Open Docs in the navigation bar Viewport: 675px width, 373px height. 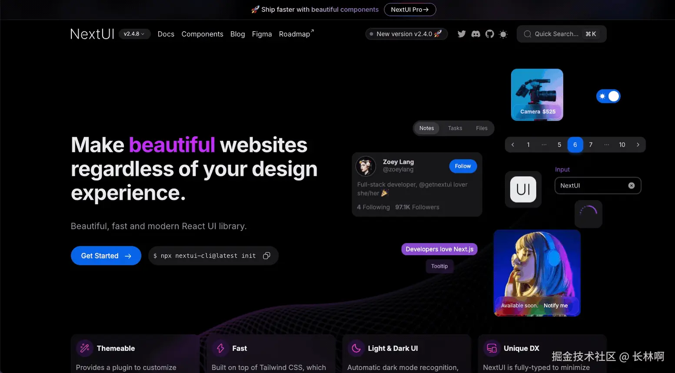click(x=166, y=34)
